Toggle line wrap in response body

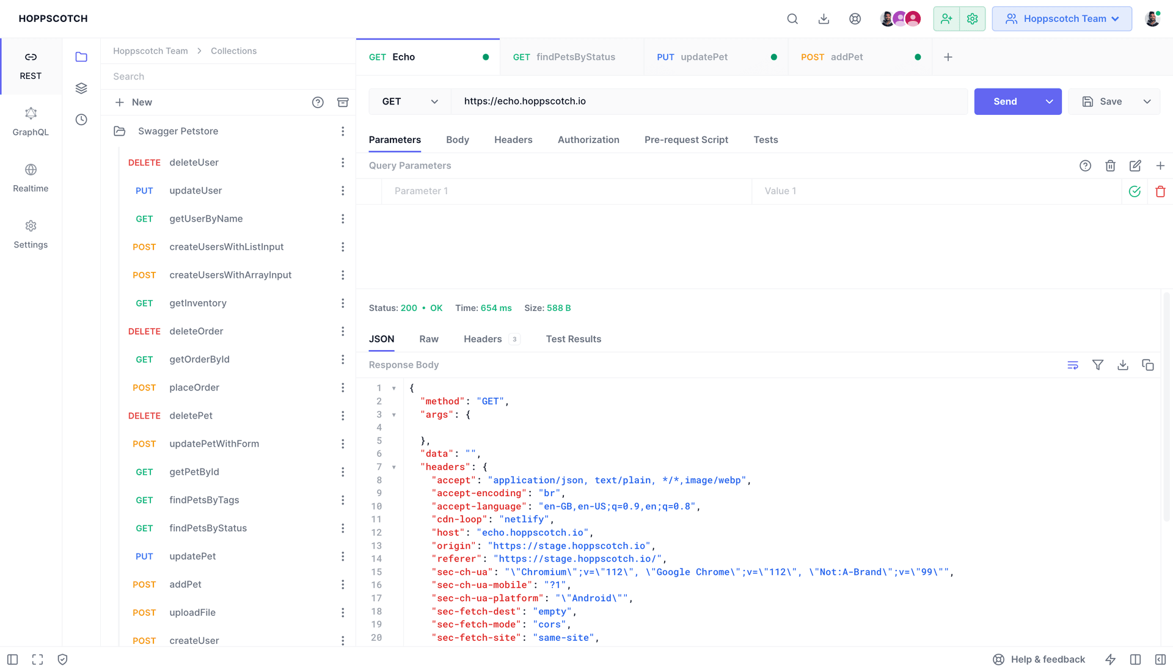click(1073, 365)
